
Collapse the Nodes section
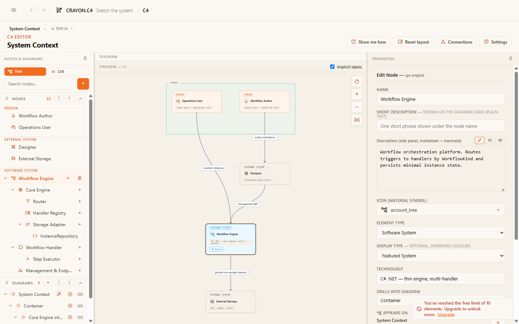pyautogui.click(x=80, y=99)
